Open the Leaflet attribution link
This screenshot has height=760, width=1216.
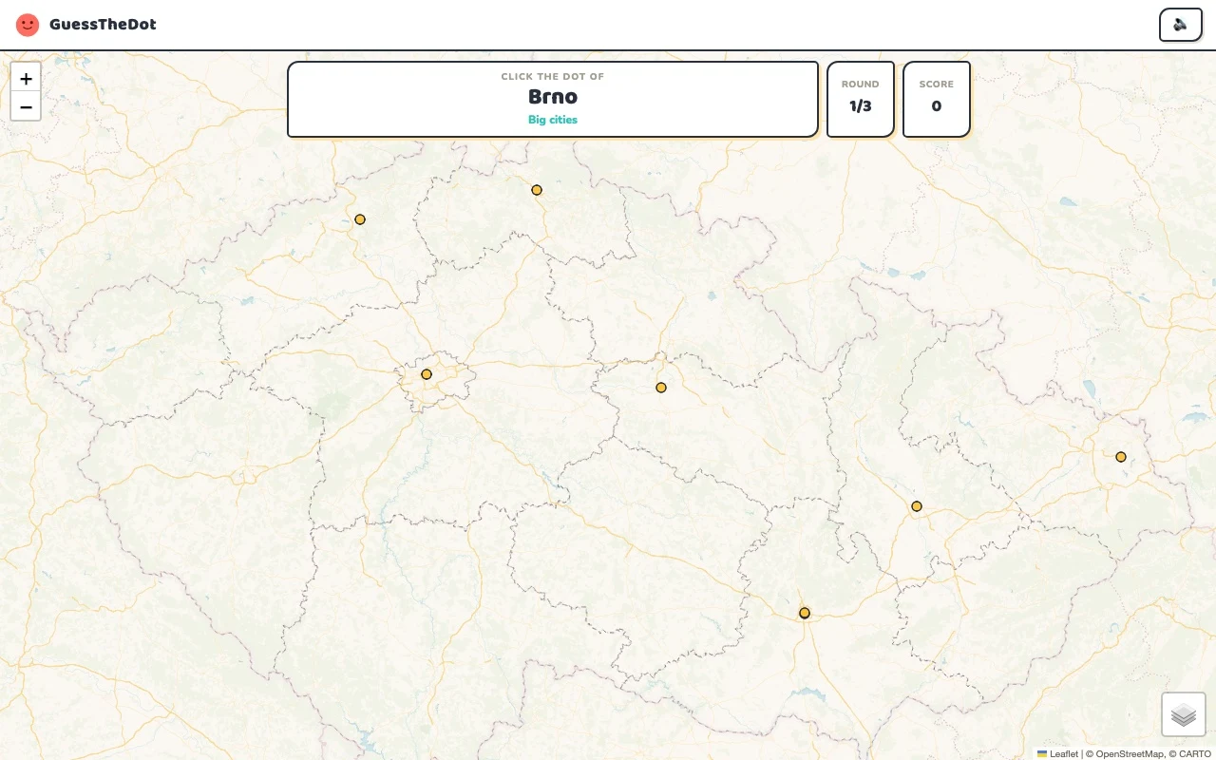1057,753
